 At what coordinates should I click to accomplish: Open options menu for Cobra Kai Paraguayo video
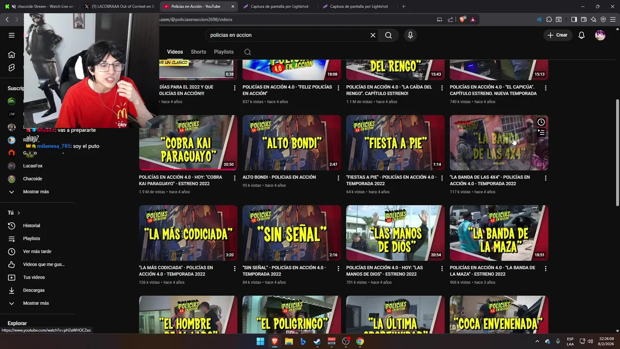tap(234, 178)
